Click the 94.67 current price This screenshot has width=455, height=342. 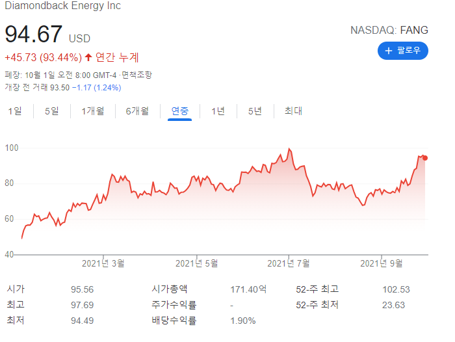[34, 34]
